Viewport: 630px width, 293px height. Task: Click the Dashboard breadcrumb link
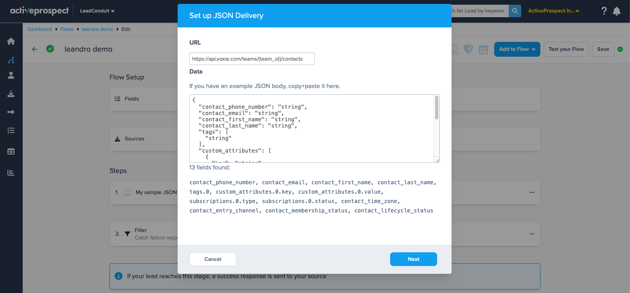point(40,29)
